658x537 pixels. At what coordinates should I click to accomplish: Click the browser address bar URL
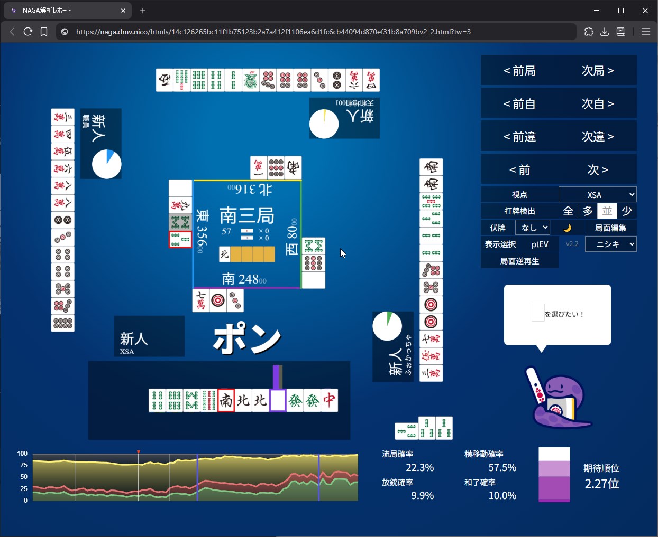coord(273,32)
